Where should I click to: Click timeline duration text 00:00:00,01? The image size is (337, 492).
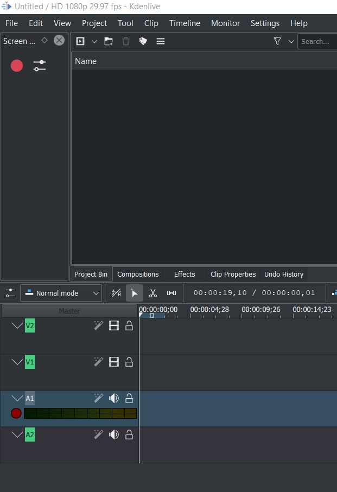[288, 293]
